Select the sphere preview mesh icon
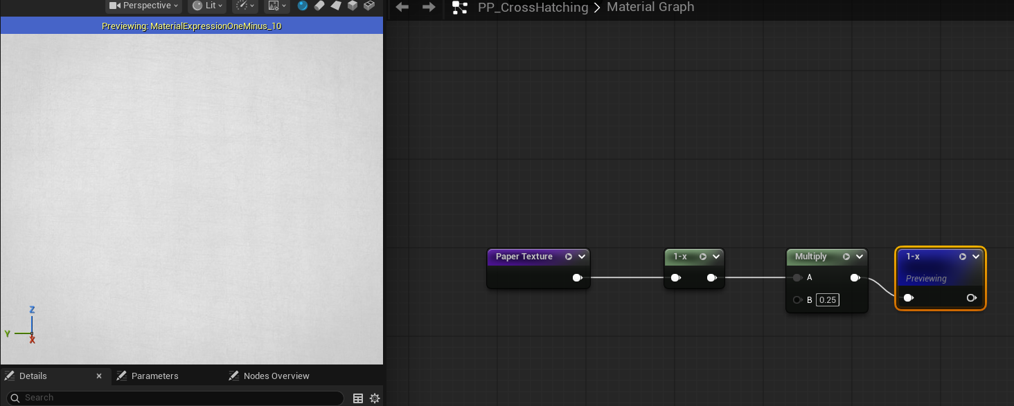Screen dimensions: 1014x406 click(x=303, y=6)
